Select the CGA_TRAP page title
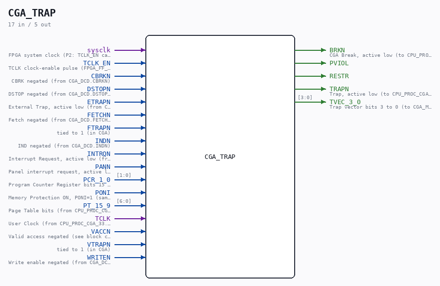The width and height of the screenshot is (440, 286). [32, 13]
